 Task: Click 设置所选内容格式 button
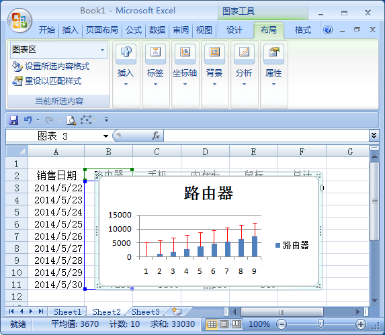(x=51, y=66)
